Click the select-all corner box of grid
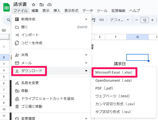This screenshot has height=120, width=158. pyautogui.click(x=5, y=37)
